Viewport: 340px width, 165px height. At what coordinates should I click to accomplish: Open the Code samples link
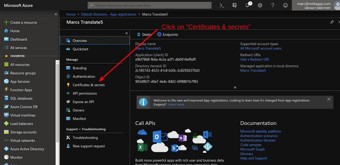click(251, 145)
